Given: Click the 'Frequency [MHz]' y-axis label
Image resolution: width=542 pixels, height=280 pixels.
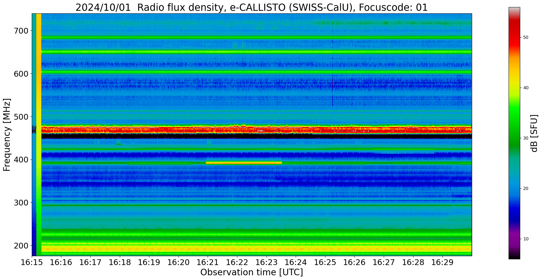Looking at the screenshot, I should [x=7, y=135].
